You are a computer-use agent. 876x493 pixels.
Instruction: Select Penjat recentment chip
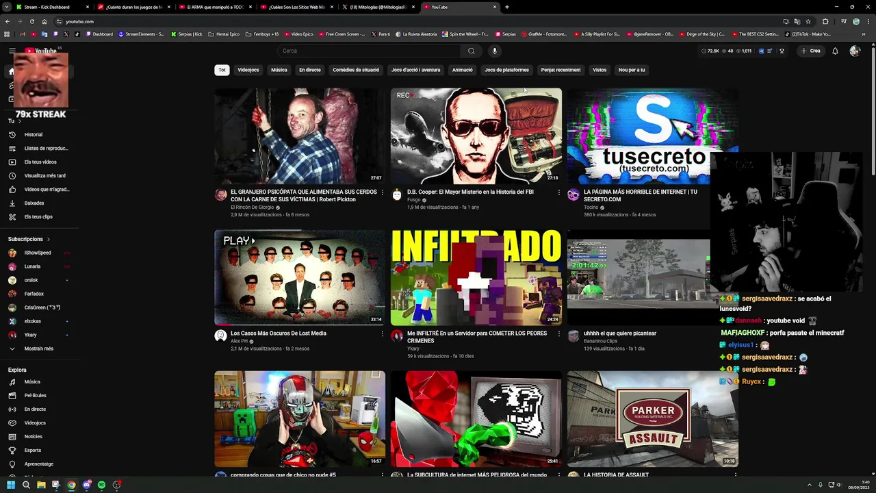pos(561,70)
